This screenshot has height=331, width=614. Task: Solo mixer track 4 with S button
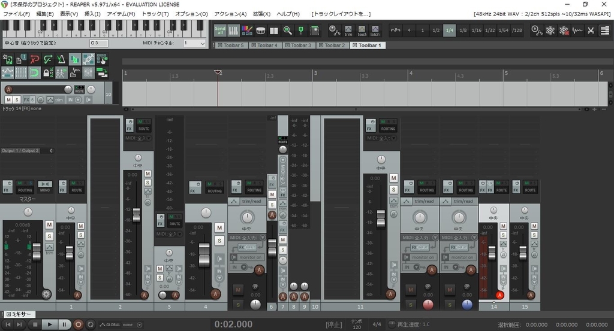click(219, 241)
